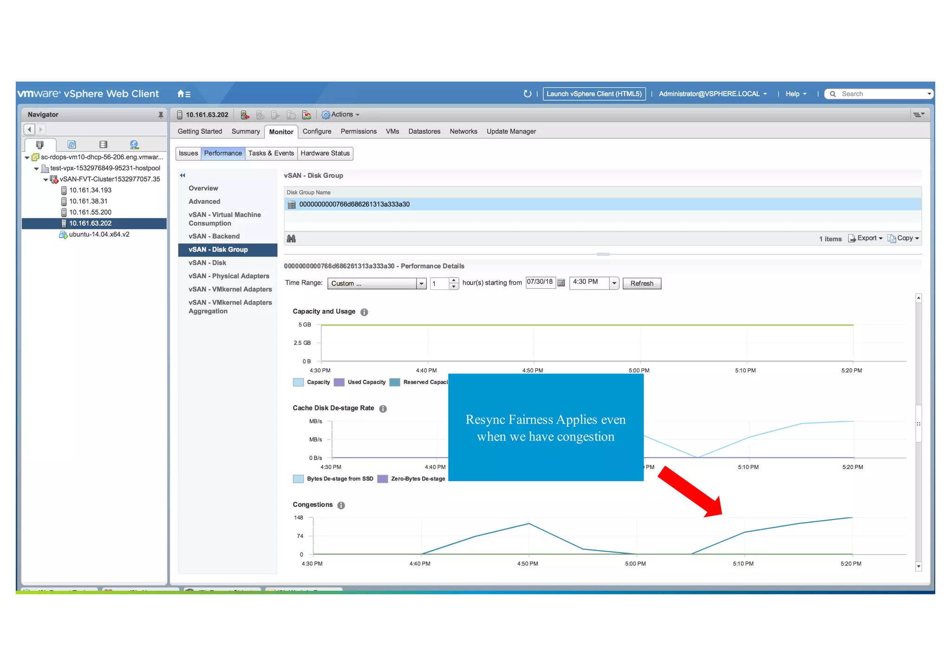Select the ubuntu-14.04.x64.v2 VM
Viewport: 951px width, 672px height.
coord(99,235)
